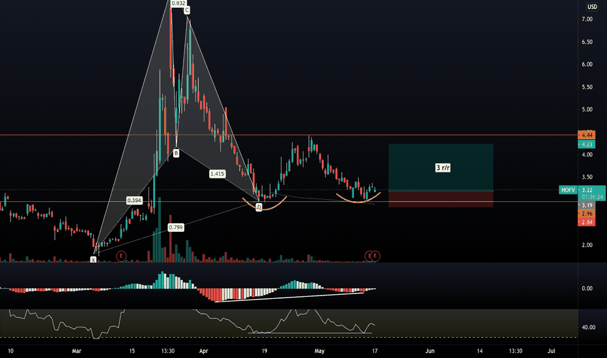Viewport: 607px width, 358px height.
Task: Select the red 2.84 stop price label
Action: (587, 222)
